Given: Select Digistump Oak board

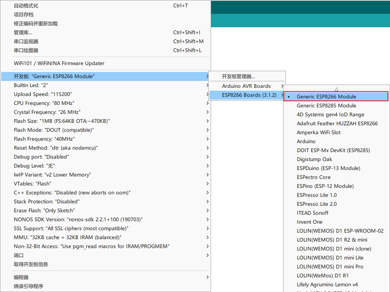Looking at the screenshot, I should 336,159.
